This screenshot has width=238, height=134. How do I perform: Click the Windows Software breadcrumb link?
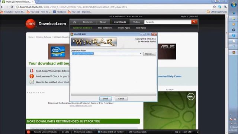click(x=44, y=37)
